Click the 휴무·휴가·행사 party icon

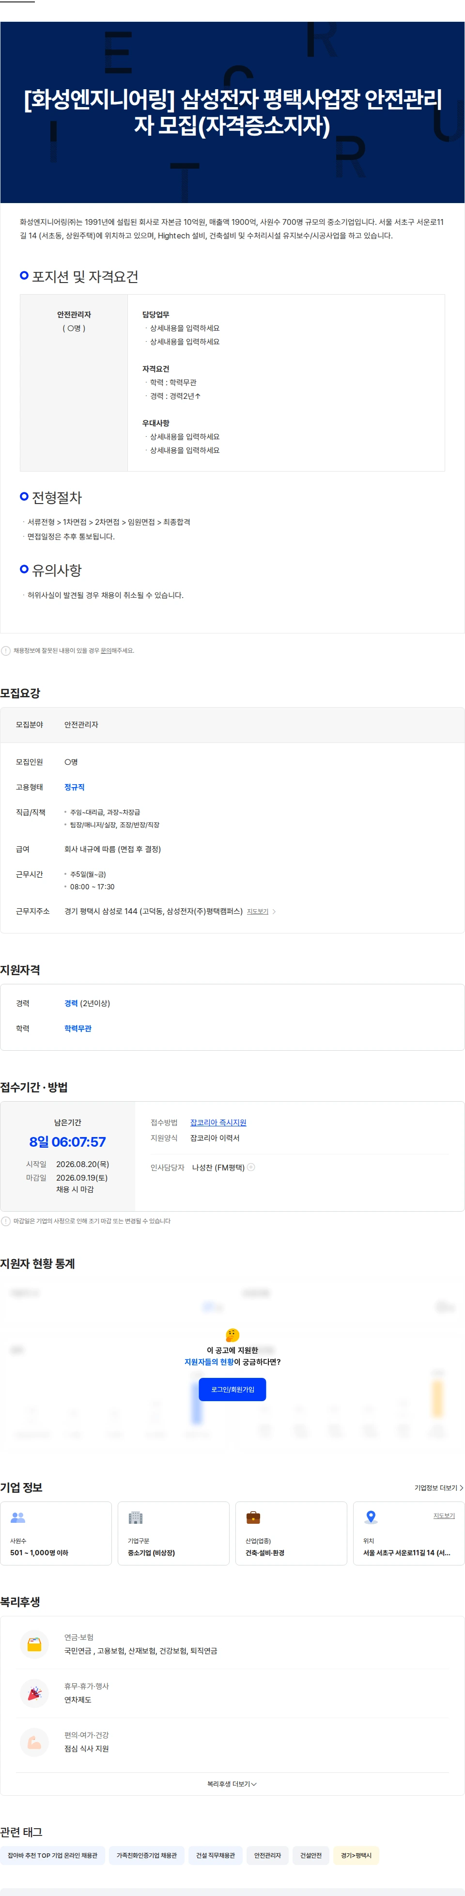pos(34,1693)
